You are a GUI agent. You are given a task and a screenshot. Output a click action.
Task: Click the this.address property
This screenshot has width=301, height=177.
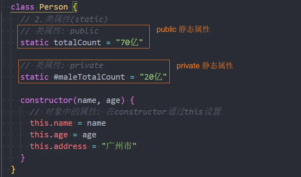58,146
